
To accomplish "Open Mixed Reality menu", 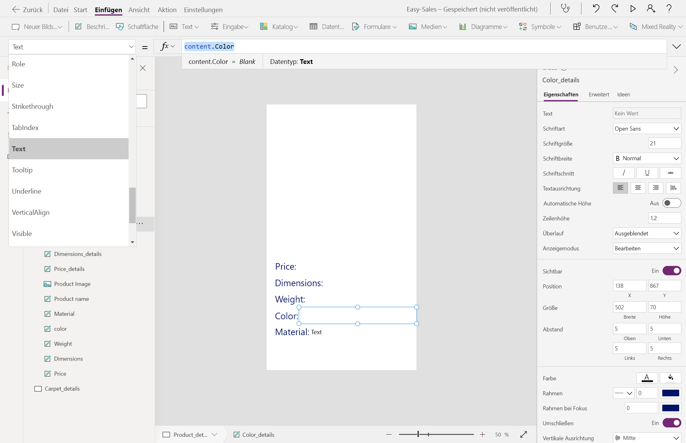I will click(656, 27).
